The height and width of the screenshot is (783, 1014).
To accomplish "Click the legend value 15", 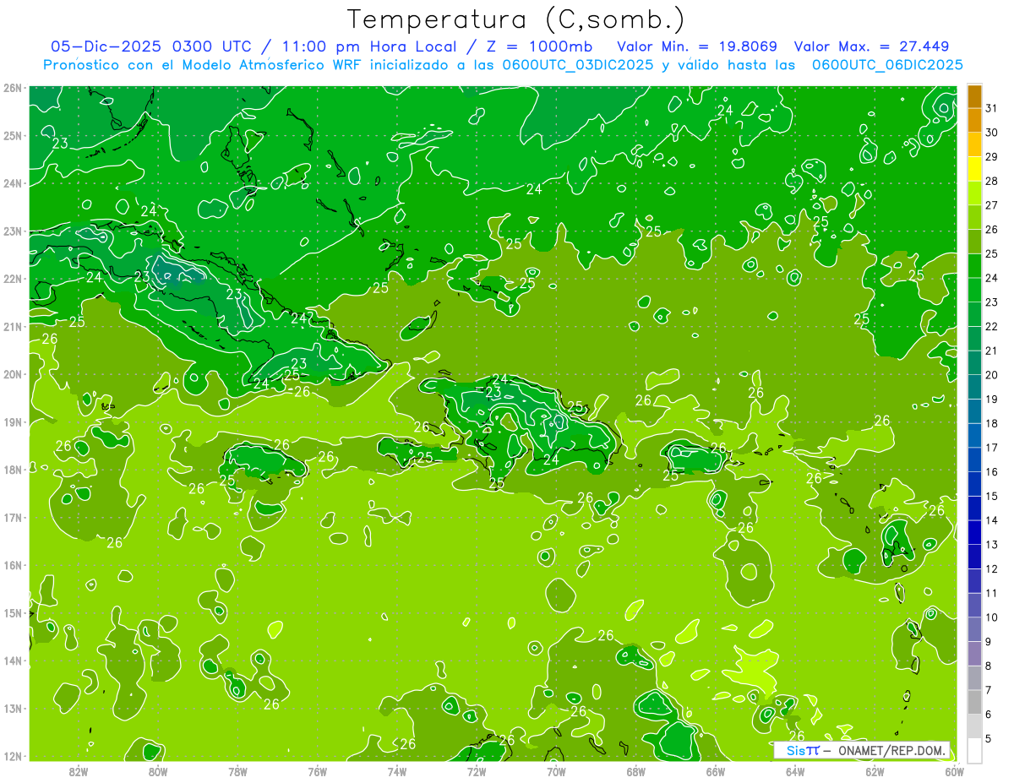I will click(x=991, y=496).
